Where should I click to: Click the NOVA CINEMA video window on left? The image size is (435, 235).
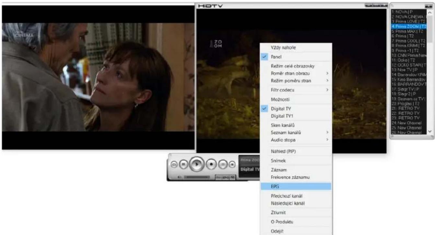tap(98, 77)
